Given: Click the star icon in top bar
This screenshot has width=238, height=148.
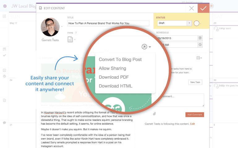Looking at the screenshot, I should pos(211,6).
